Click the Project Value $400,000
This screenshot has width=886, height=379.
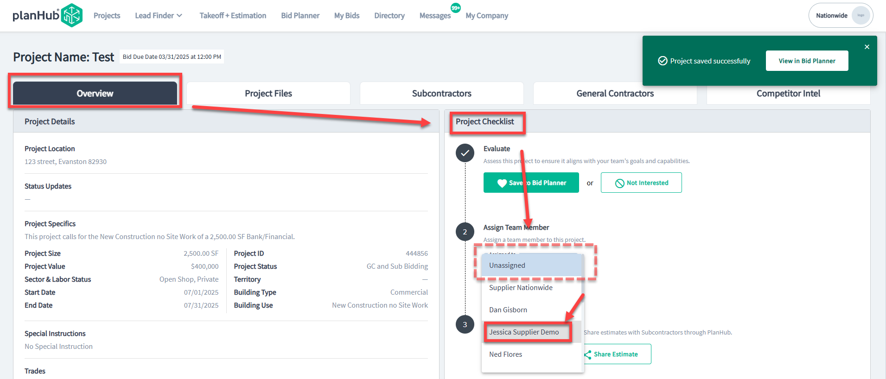coord(204,266)
